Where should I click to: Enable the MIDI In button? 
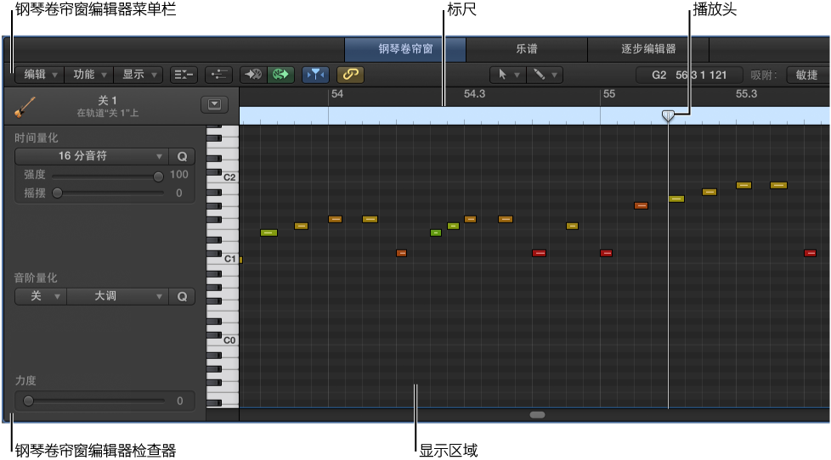(253, 75)
